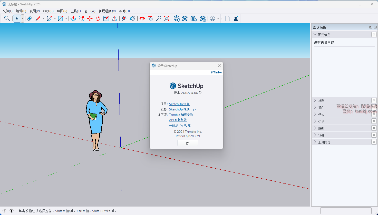The height and width of the screenshot is (215, 378).
Task: Open the 3D Warehouse toolbar icon
Action: pyautogui.click(x=177, y=18)
